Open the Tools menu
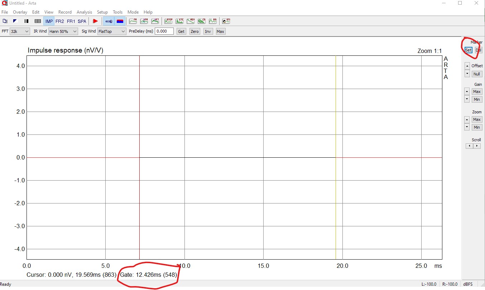Screen dimensions: 485x290 (118, 12)
